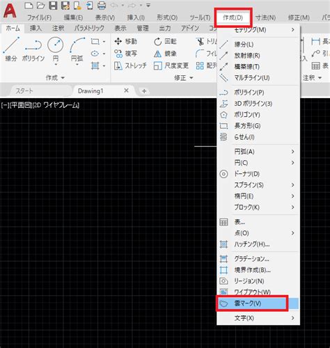Screen dimensions: 330x348
Task: Choose 雲マーク(V) from the 作成 menu
Action: (x=258, y=303)
